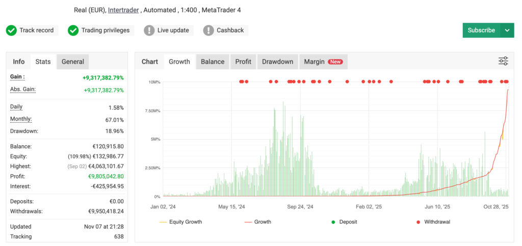Select the Balance chart tab
The image size is (522, 246).
tap(213, 62)
